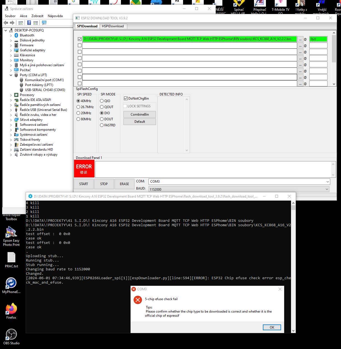
Task: Click the back arrow in Device Manager toolbar
Action: [6, 23]
